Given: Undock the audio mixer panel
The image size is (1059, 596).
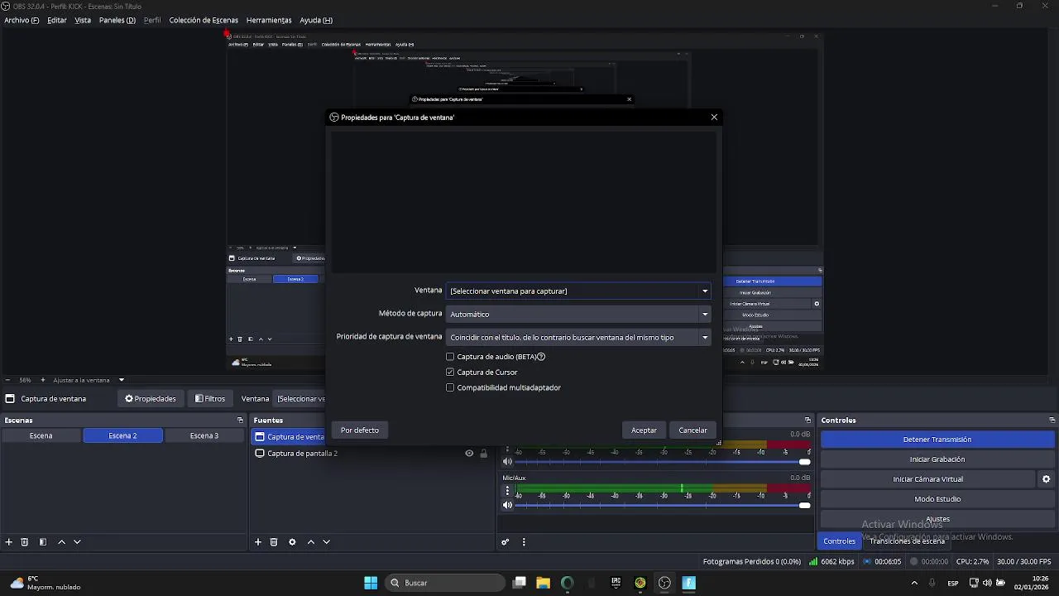Looking at the screenshot, I should click(807, 421).
